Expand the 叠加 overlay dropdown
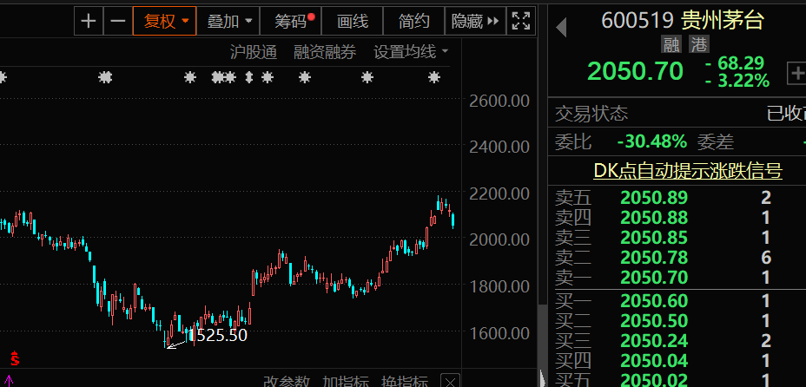The height and width of the screenshot is (387, 806). [x=229, y=21]
